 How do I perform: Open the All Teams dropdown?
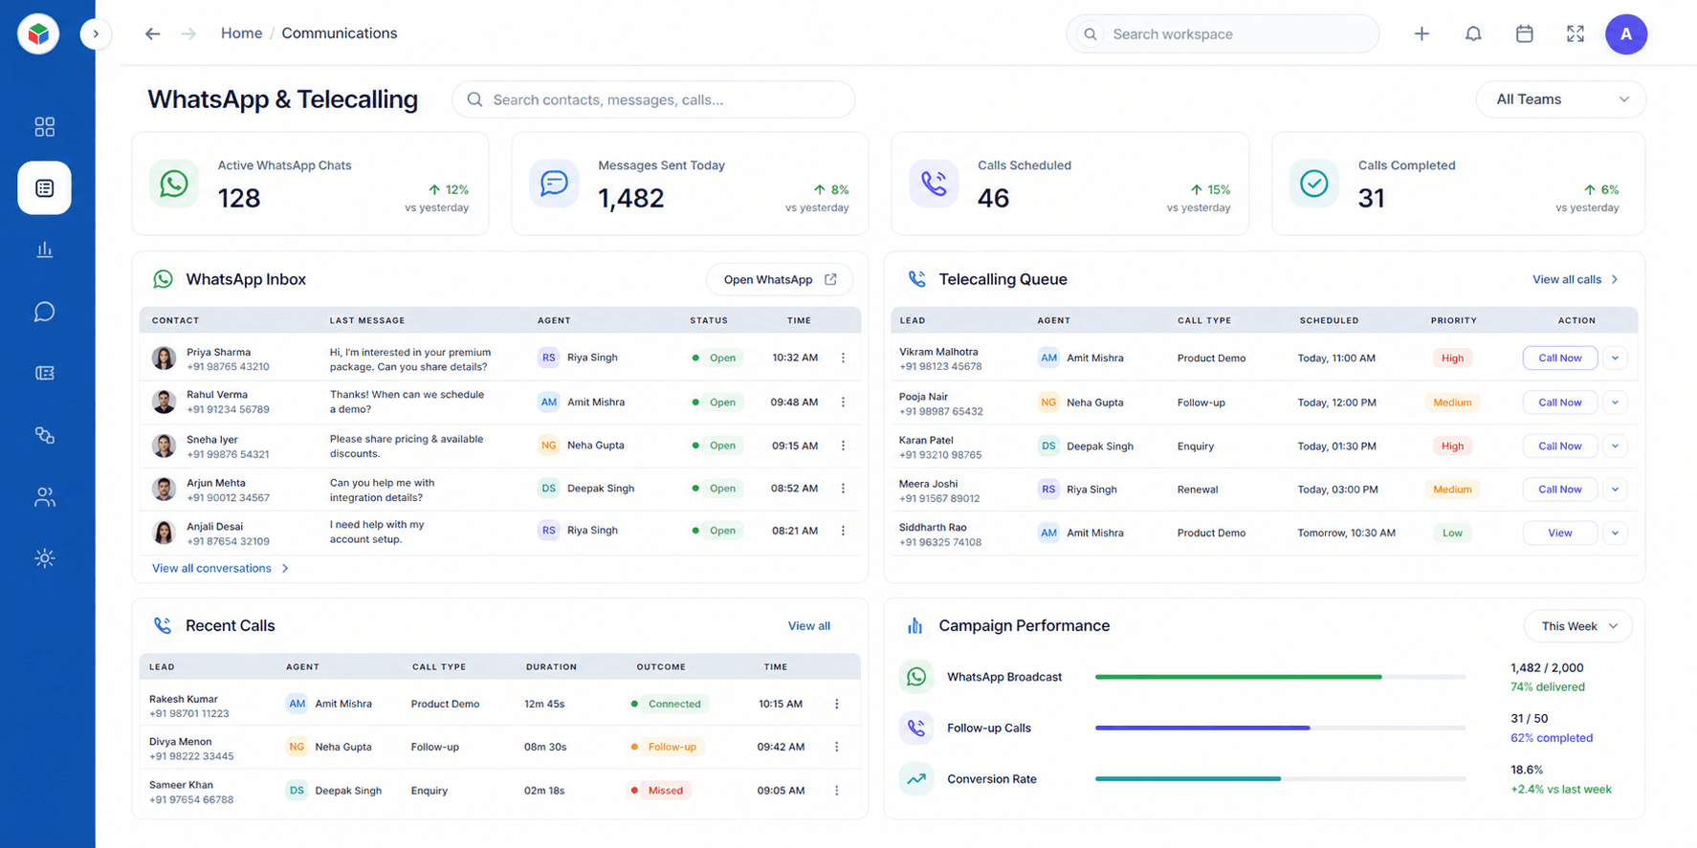click(1560, 99)
